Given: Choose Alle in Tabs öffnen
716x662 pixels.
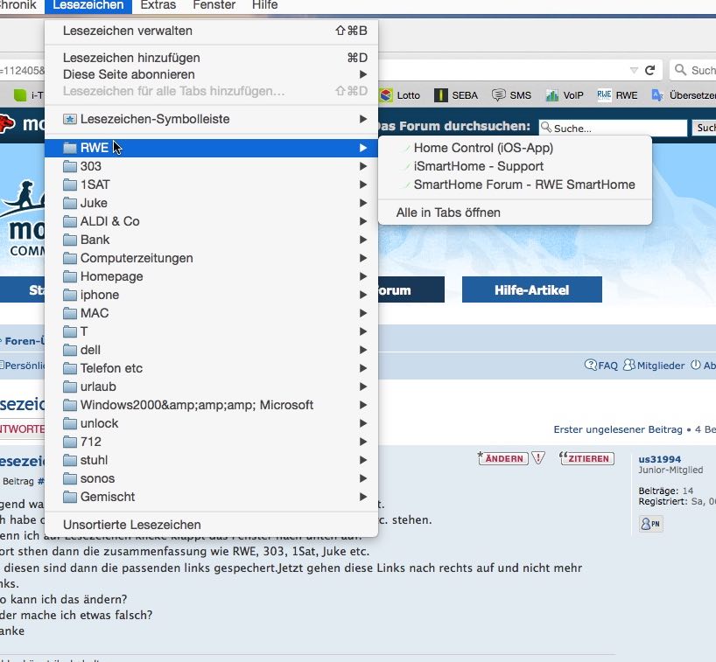Looking at the screenshot, I should point(515,213).
